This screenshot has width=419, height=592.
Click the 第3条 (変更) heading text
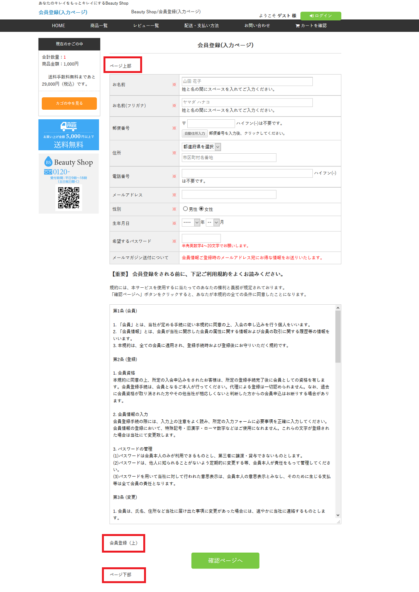(125, 497)
